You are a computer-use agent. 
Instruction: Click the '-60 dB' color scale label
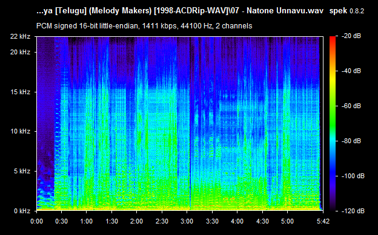coord(351,106)
